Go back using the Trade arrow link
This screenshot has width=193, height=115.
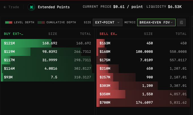click(x=11, y=7)
